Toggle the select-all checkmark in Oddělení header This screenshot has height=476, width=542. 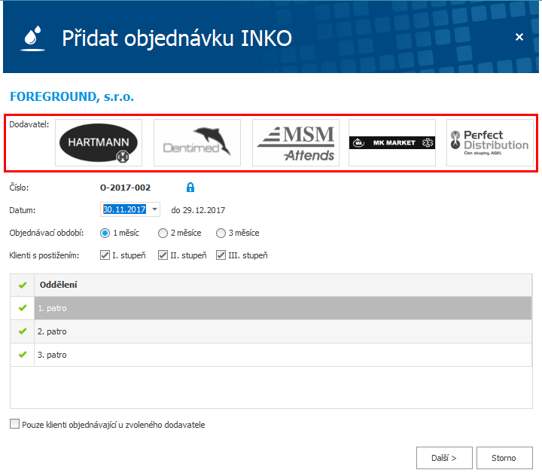(x=23, y=285)
